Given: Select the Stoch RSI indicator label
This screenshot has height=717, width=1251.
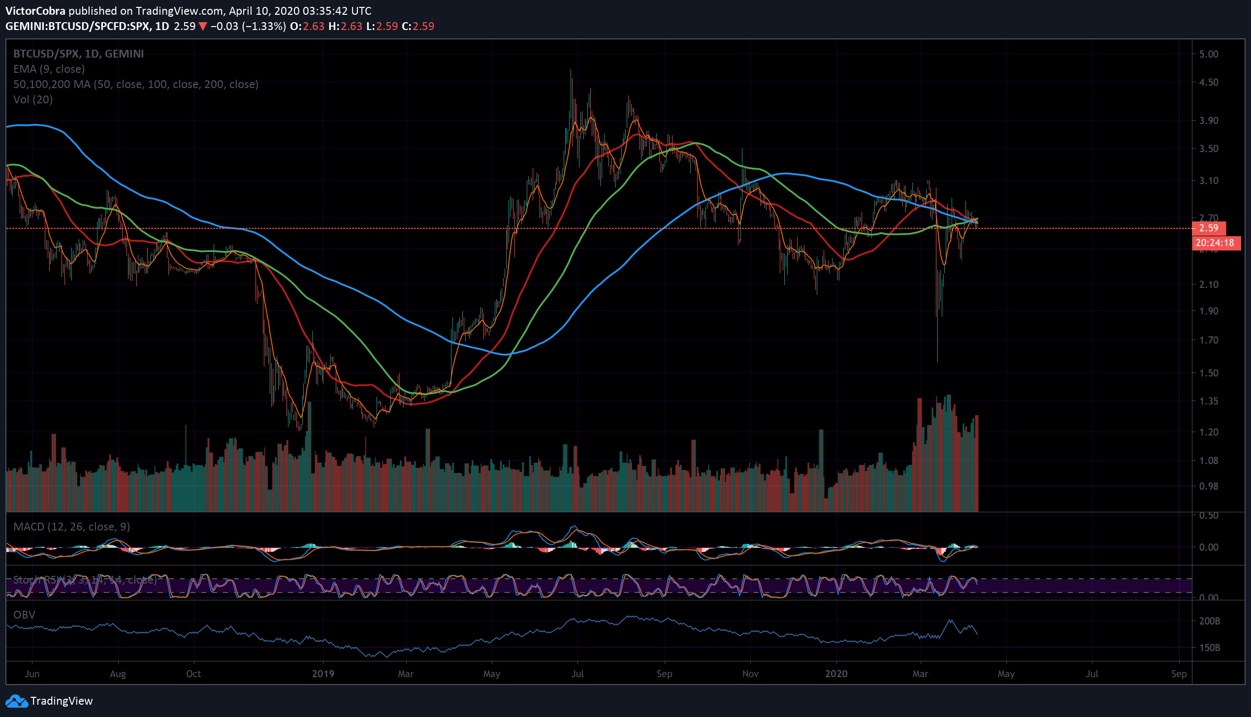Looking at the screenshot, I should (x=85, y=580).
